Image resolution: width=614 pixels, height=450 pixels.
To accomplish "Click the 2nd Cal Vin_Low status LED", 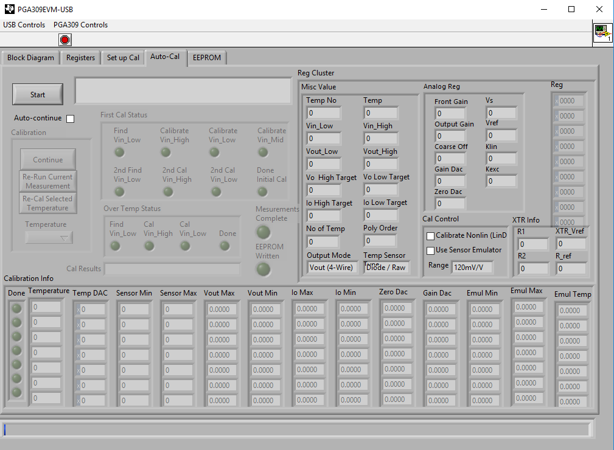I will [x=216, y=192].
